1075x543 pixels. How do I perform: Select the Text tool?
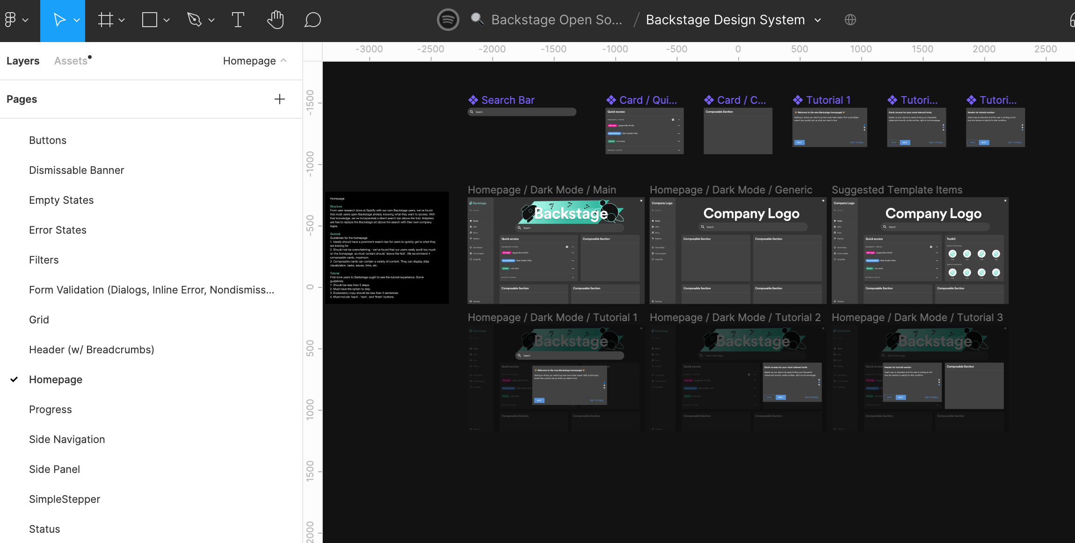238,20
